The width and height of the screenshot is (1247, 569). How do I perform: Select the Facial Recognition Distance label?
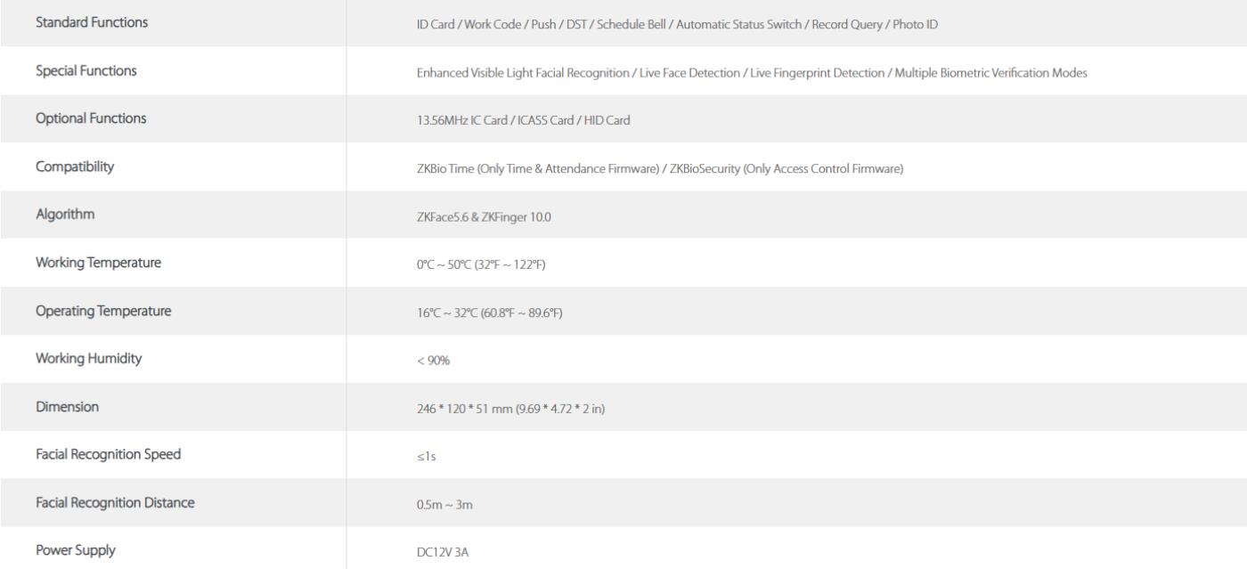[x=115, y=504]
